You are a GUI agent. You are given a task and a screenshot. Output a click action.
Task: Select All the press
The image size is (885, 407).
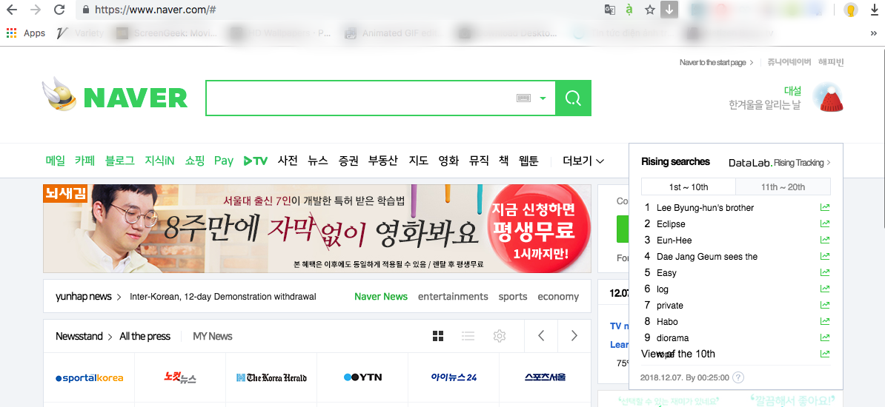pos(145,336)
